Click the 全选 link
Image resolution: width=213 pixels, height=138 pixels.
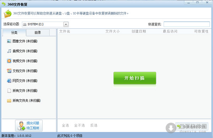click(65, 125)
